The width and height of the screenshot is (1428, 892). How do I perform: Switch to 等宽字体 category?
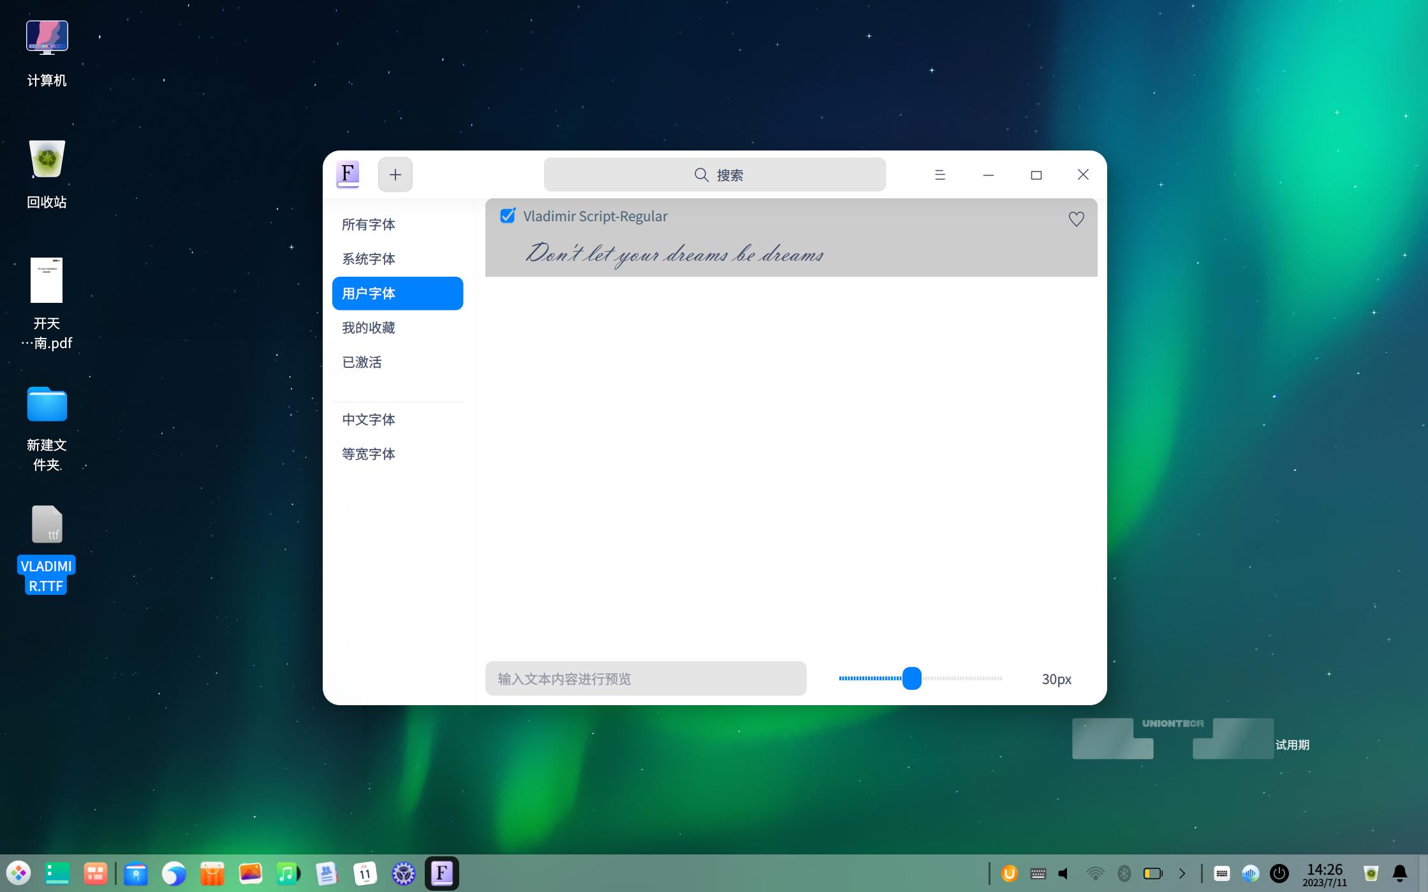[369, 454]
